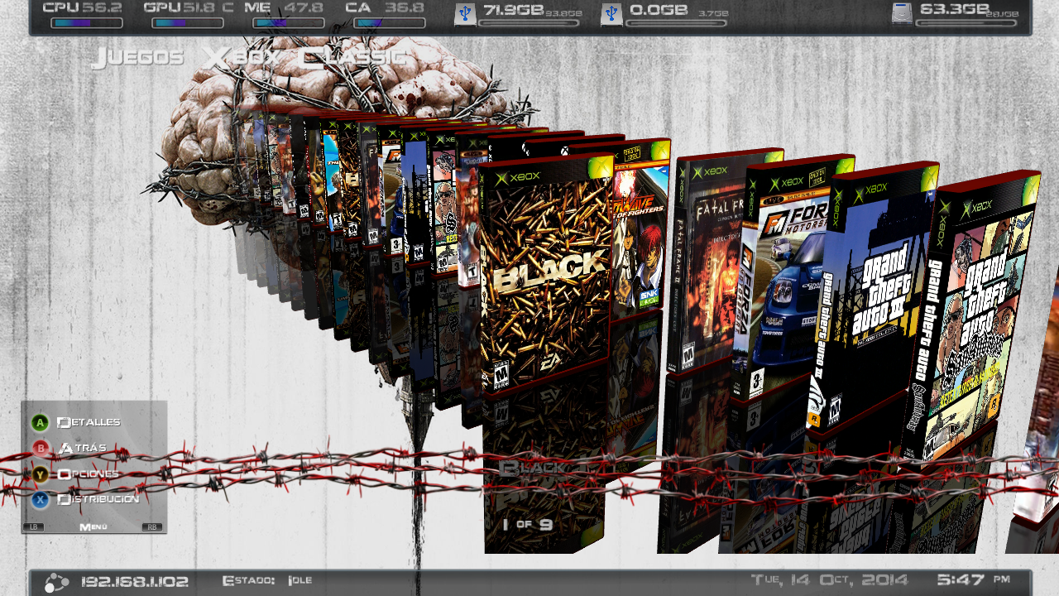Click the CPU 56.2 reading
The height and width of the screenshot is (596, 1059).
83,8
